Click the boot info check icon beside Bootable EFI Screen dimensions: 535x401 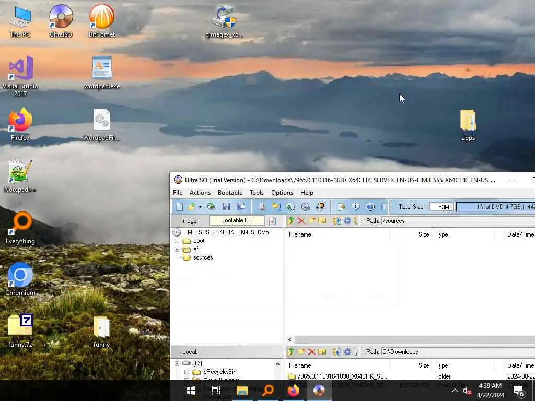(x=272, y=221)
